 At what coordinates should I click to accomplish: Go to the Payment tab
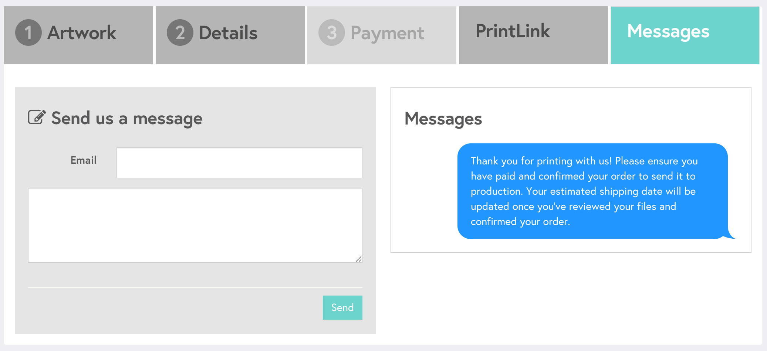[x=382, y=35]
